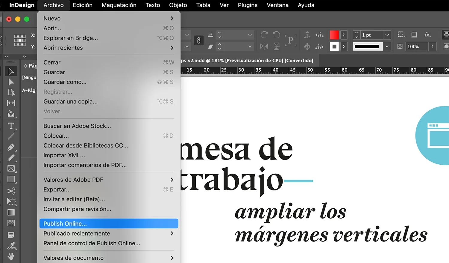The image size is (449, 263).
Task: Open the Ventana menu
Action: [277, 5]
